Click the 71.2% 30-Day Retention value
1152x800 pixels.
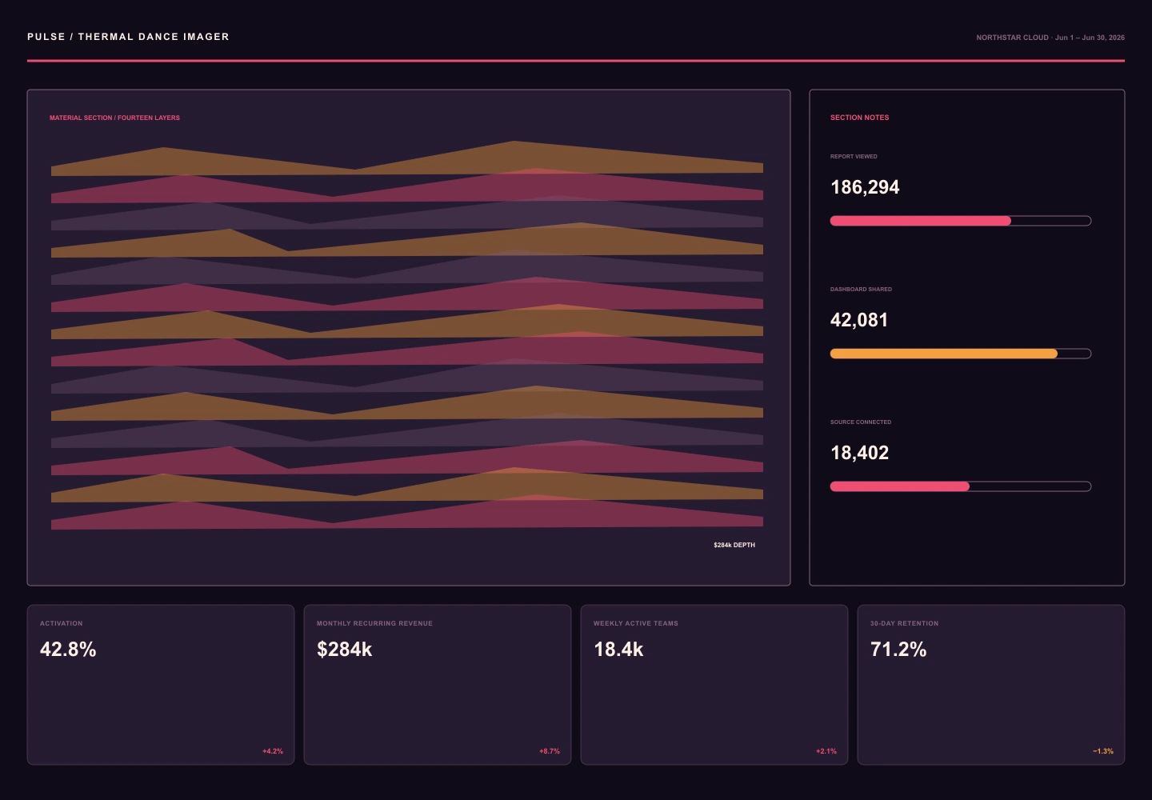[898, 650]
